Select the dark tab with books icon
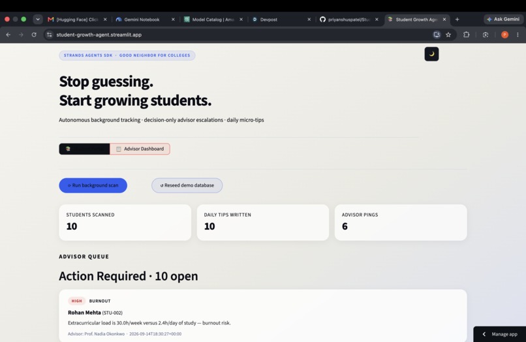Screen dimensions: 526x342 [x=84, y=149]
